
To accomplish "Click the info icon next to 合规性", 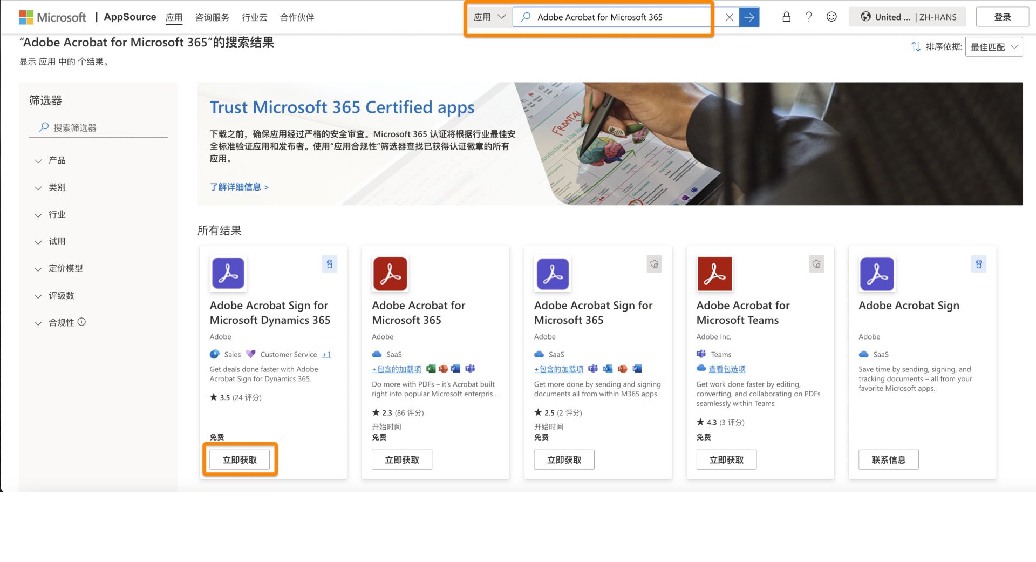I will pyautogui.click(x=81, y=322).
